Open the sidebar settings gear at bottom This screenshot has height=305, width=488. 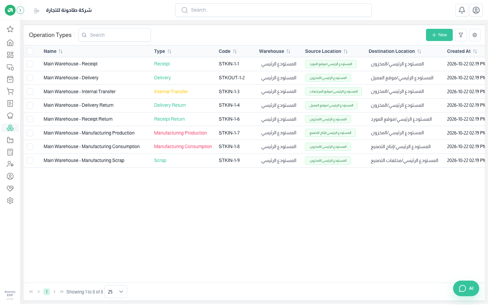[x=10, y=201]
